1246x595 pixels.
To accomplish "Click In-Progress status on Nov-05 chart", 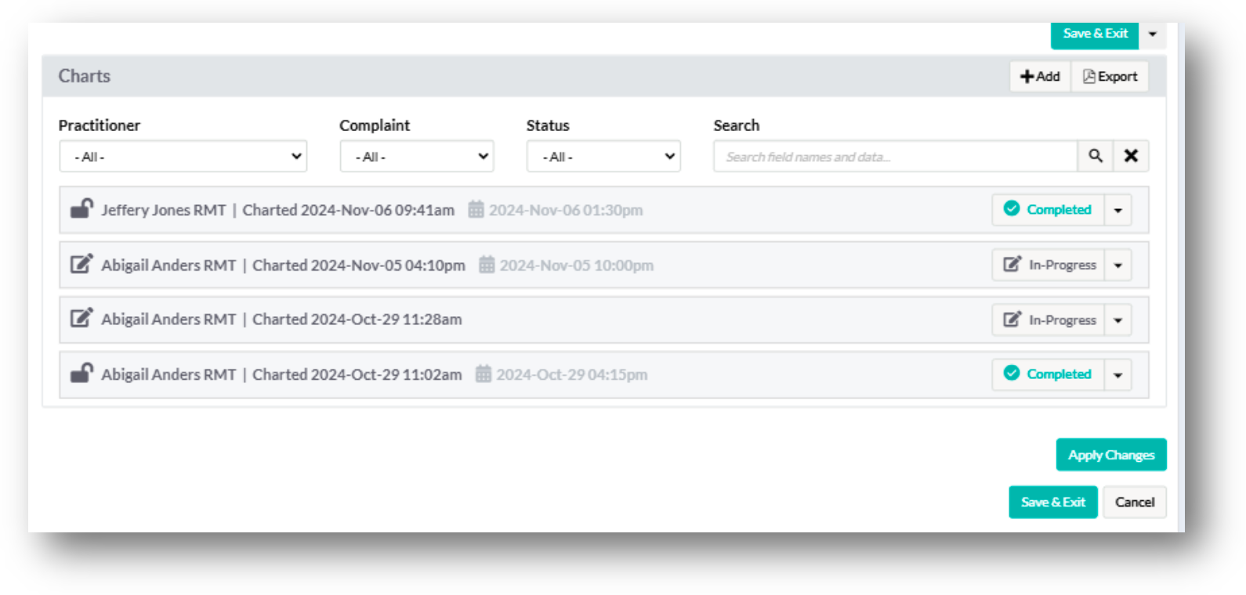I will (1049, 265).
